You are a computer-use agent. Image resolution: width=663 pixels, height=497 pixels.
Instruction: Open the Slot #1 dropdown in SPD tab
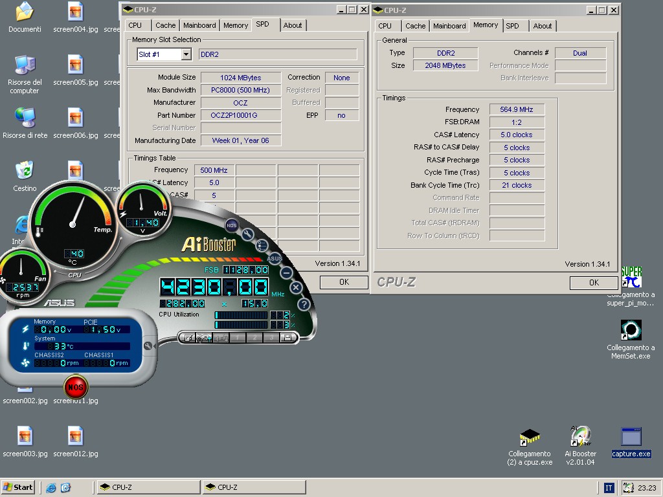click(186, 54)
